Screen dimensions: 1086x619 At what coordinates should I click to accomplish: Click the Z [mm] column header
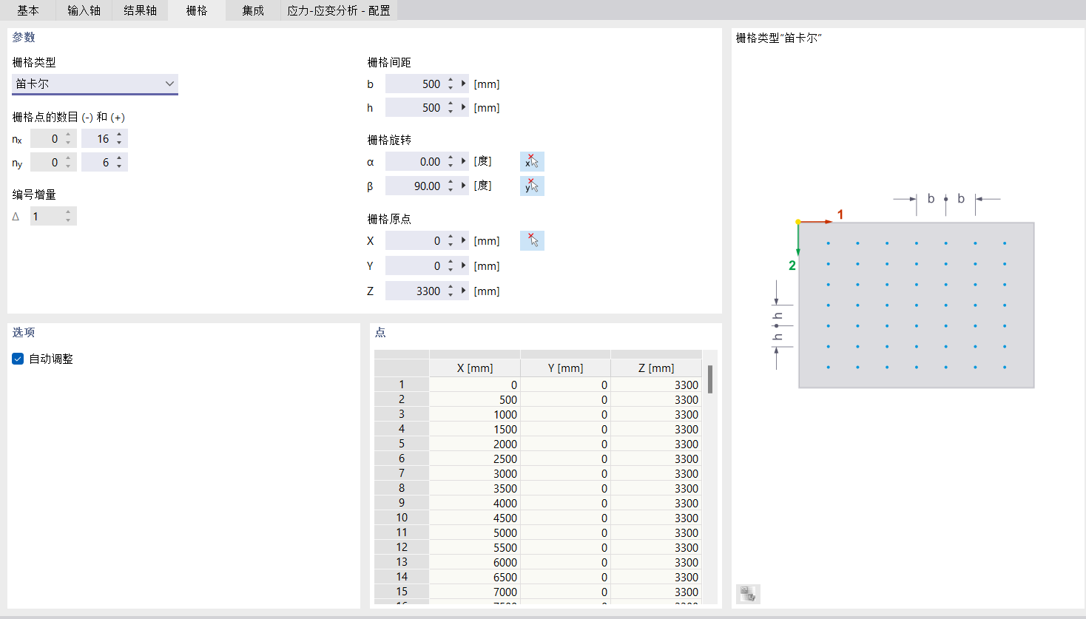[656, 368]
